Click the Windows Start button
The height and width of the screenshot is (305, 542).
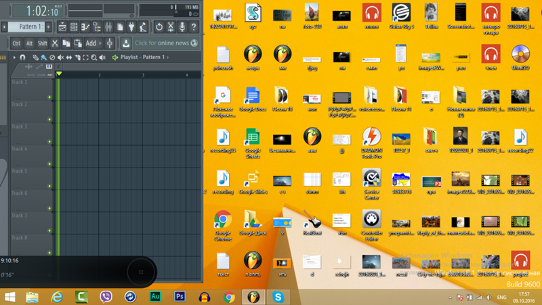click(x=10, y=297)
